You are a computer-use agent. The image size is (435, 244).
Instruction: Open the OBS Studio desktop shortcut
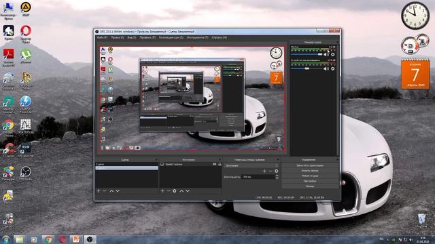(x=26, y=174)
